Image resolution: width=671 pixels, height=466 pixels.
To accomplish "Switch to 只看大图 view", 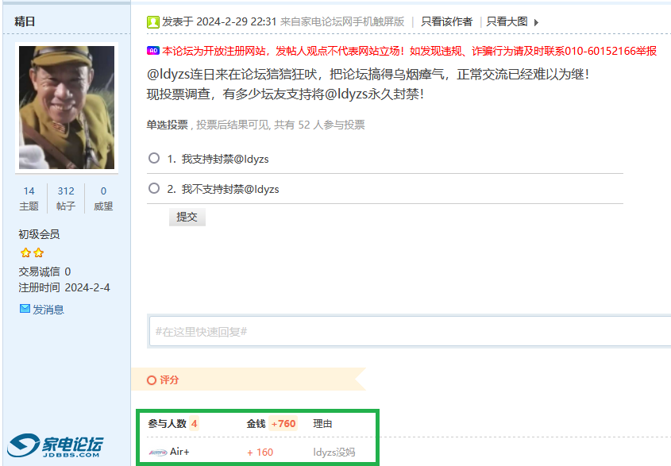I will click(507, 21).
